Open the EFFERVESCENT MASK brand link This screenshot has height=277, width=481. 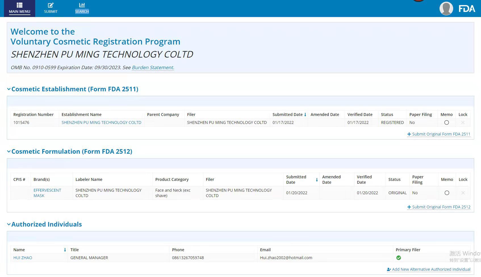point(47,193)
